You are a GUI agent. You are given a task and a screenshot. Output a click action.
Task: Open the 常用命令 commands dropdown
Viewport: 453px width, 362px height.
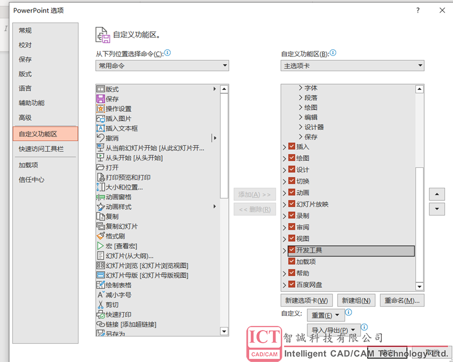162,66
